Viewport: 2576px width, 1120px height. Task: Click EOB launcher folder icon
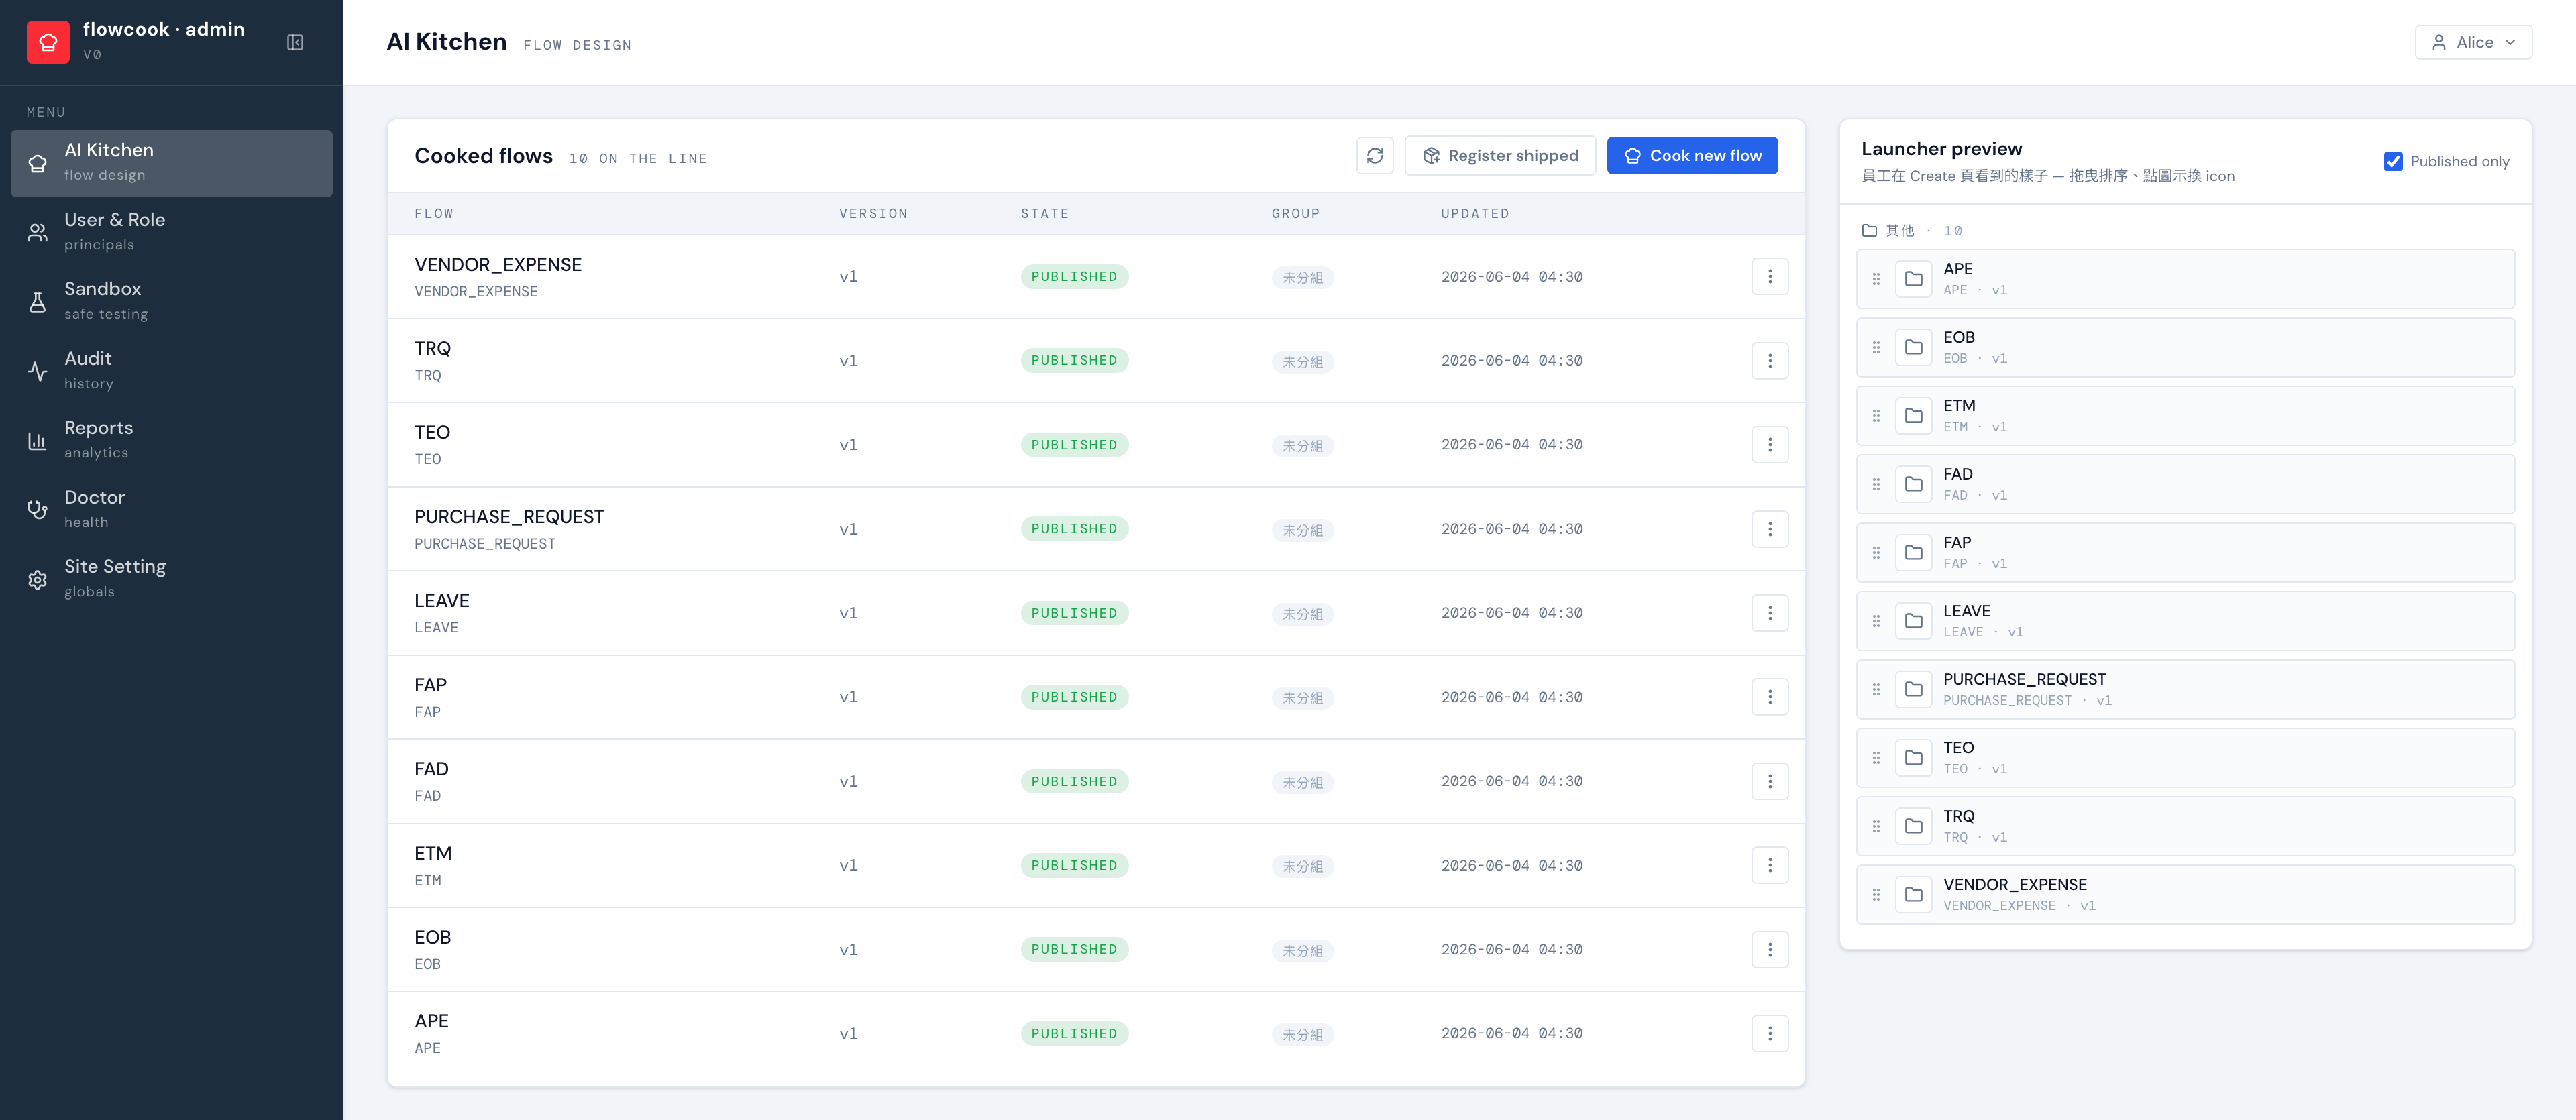point(1913,347)
